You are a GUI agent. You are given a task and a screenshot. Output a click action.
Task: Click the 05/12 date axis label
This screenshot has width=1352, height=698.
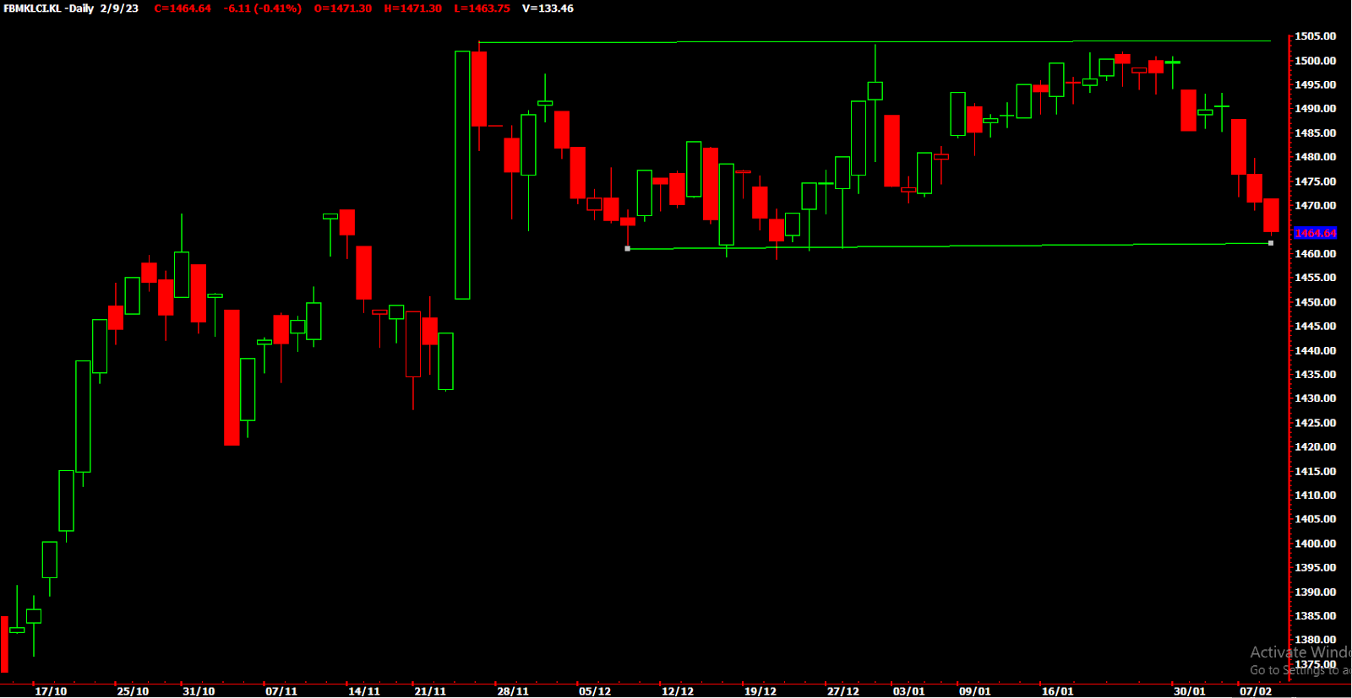click(595, 691)
